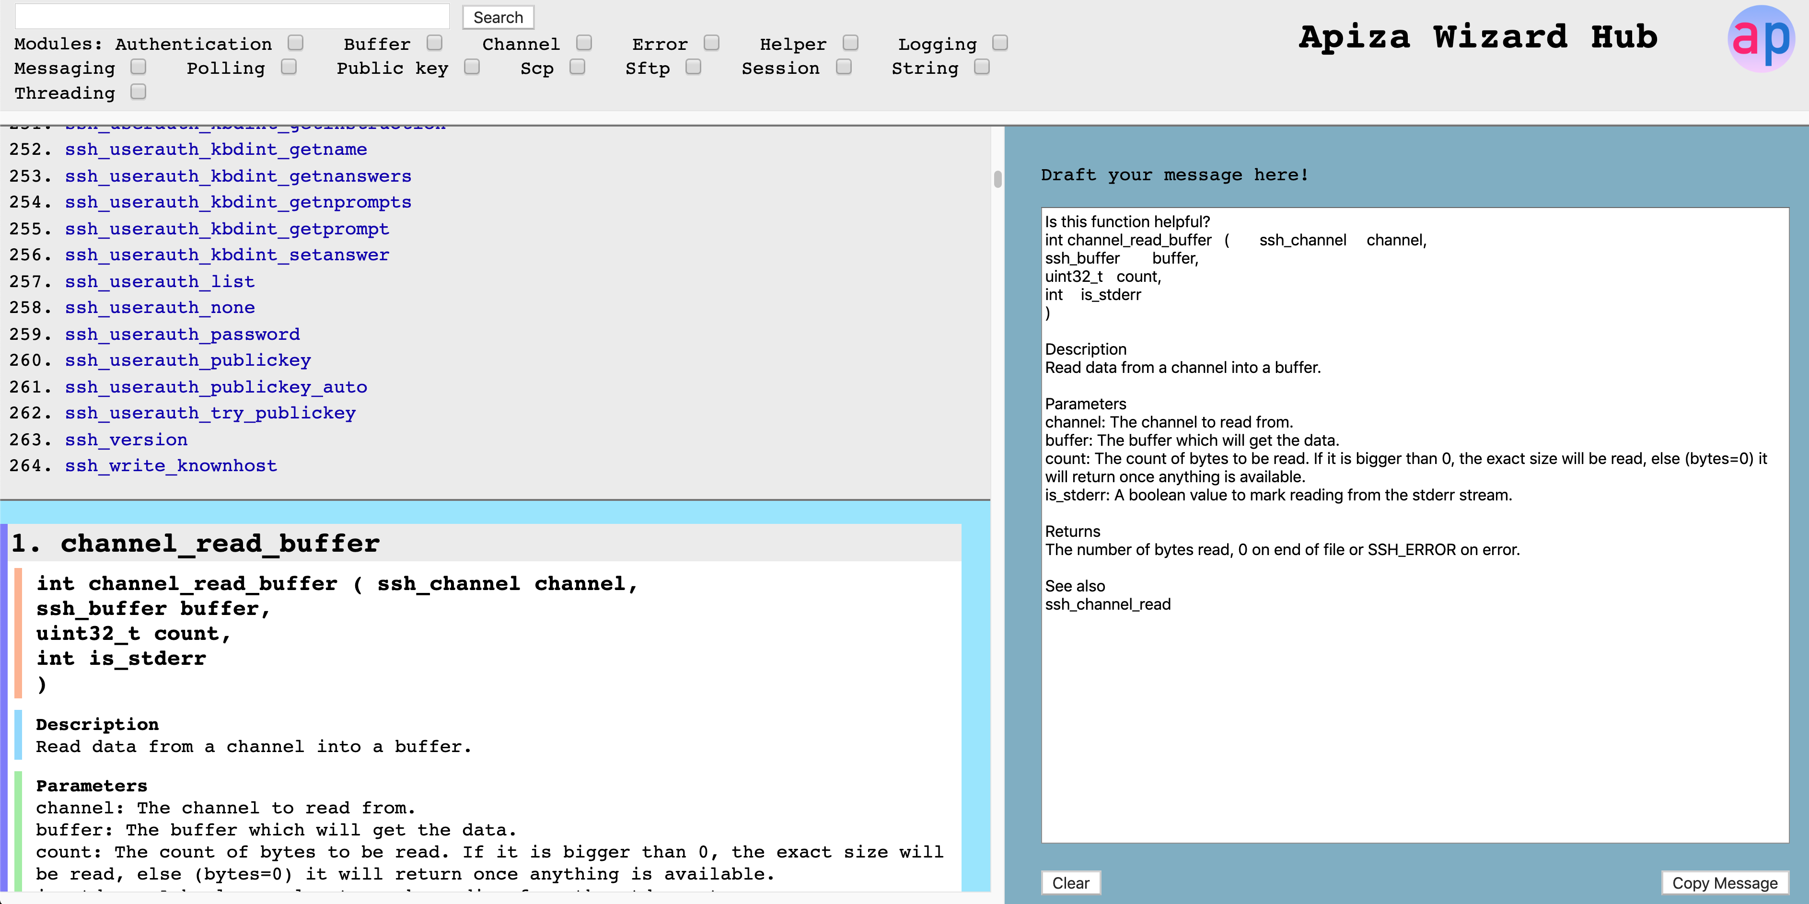The image size is (1809, 904).
Task: Enable the Scp module checkbox
Action: 577,67
